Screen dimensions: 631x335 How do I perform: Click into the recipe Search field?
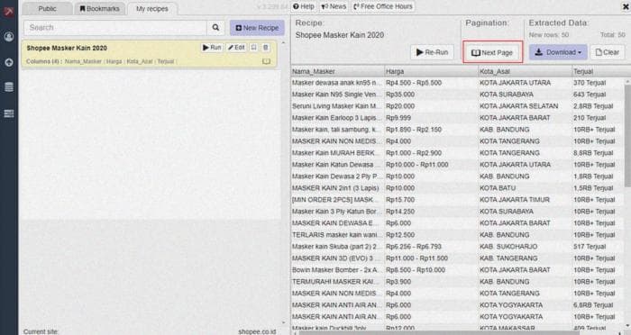[x=115, y=27]
